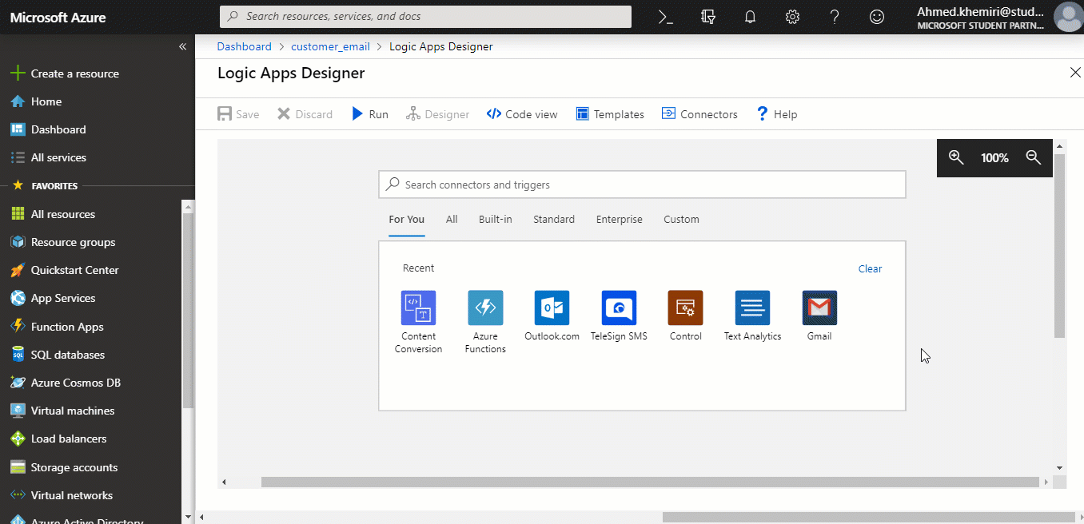Open App Services

(x=53, y=298)
